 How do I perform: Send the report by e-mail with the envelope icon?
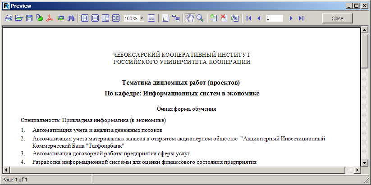click(x=60, y=18)
